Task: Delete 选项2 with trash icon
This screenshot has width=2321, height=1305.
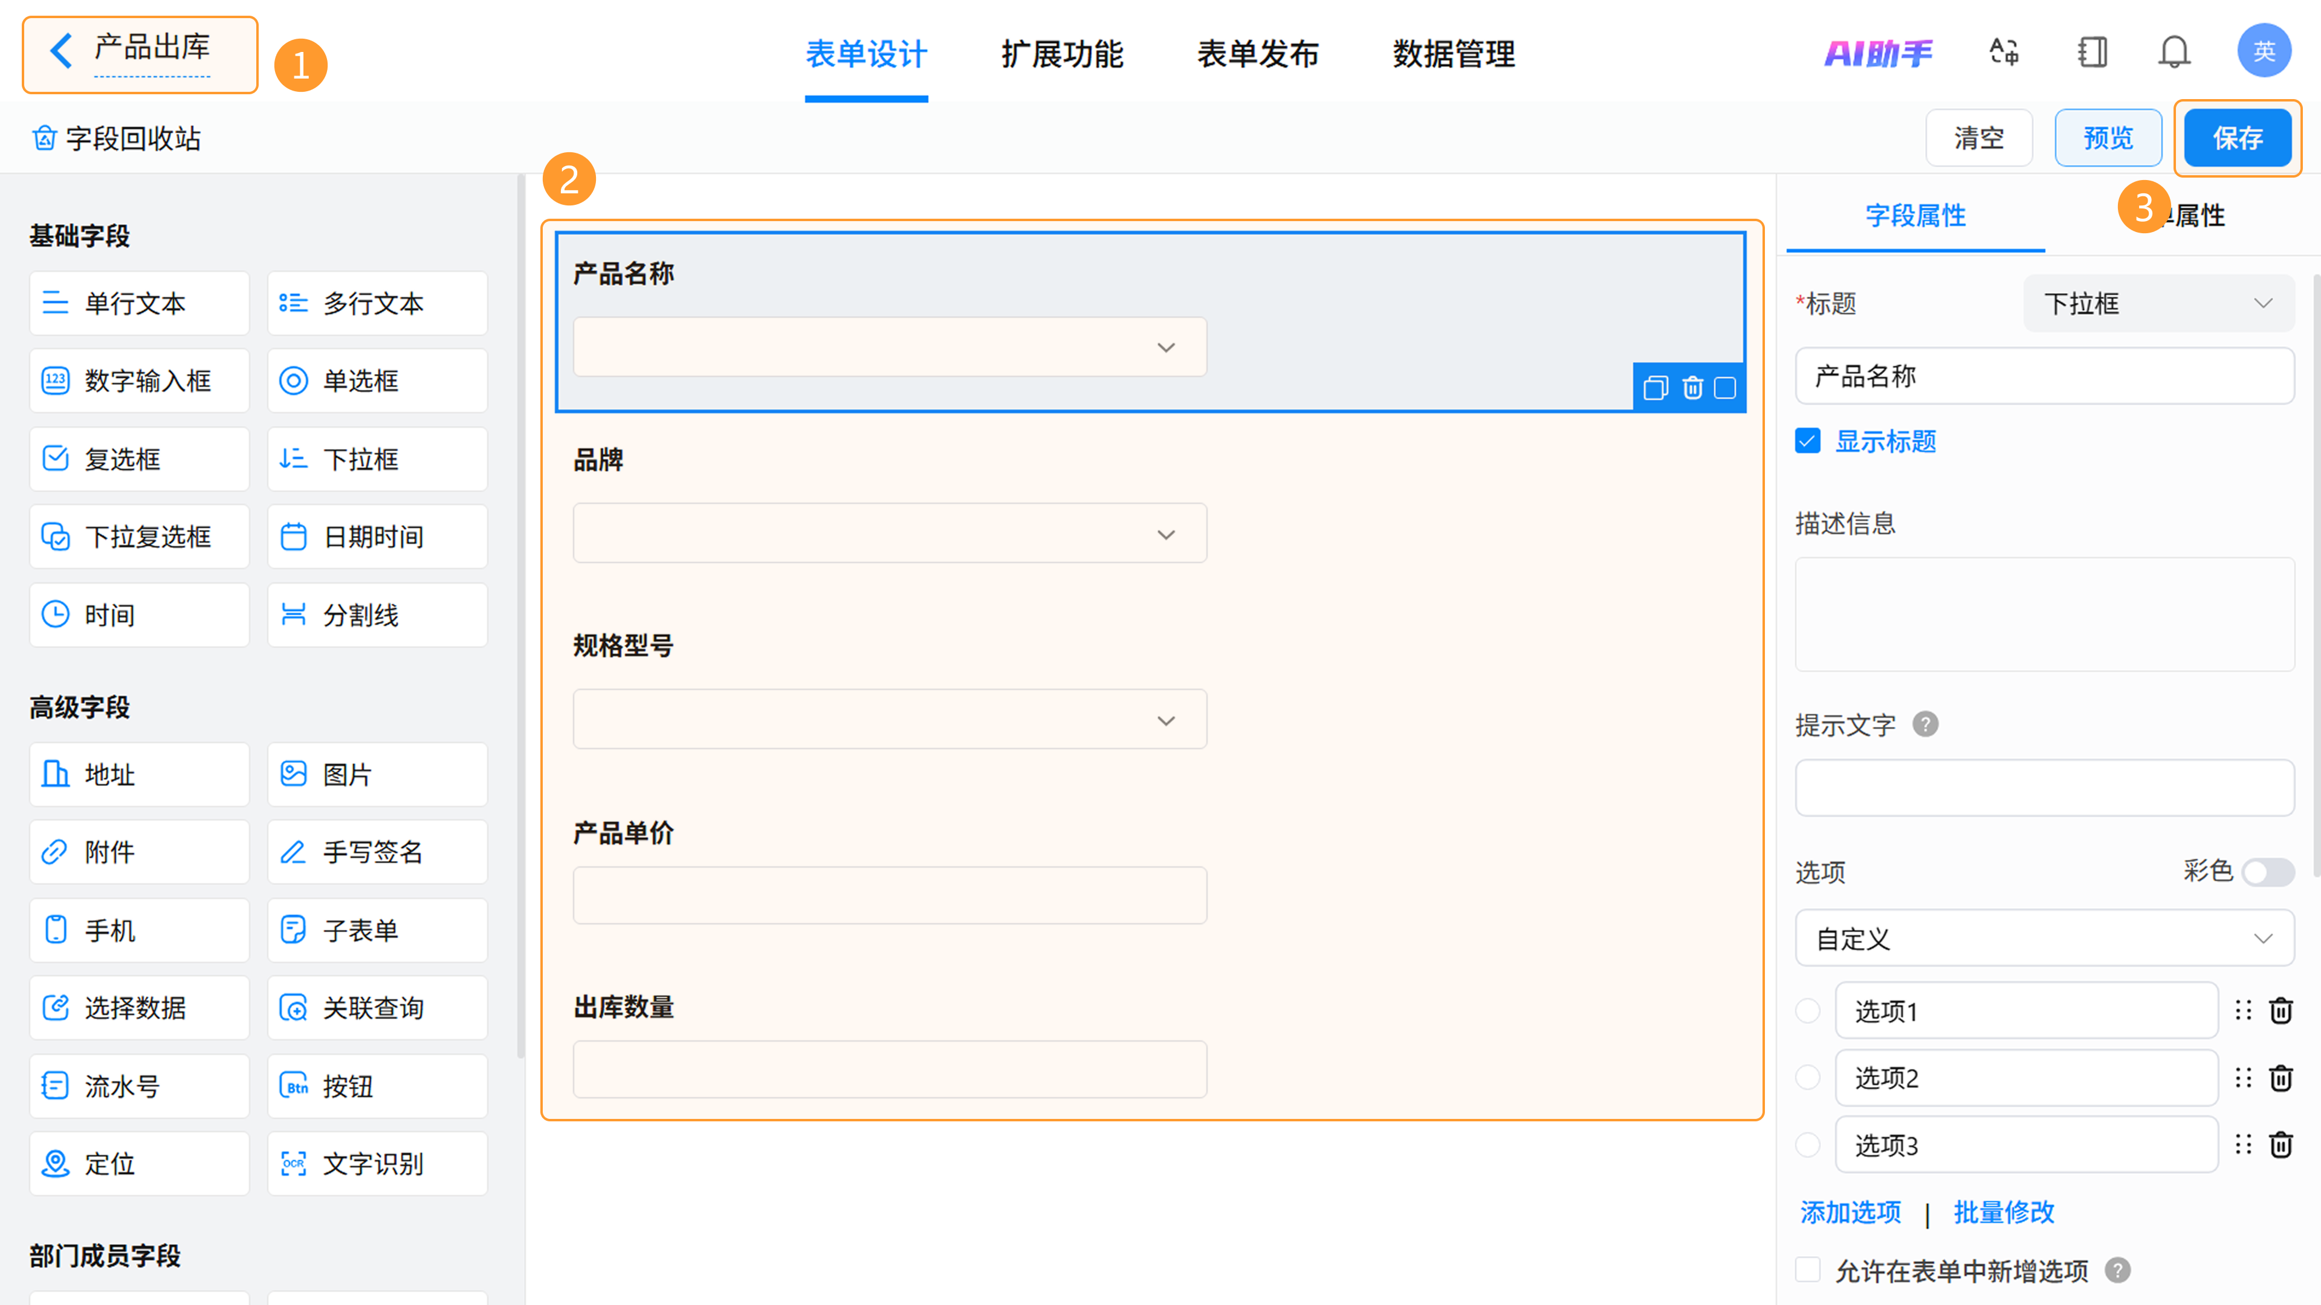Action: 2281,1078
